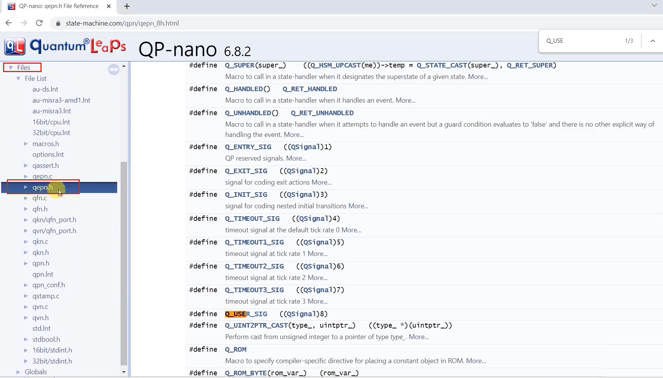
Task: Select options.lnt in tree
Action: tap(48, 154)
